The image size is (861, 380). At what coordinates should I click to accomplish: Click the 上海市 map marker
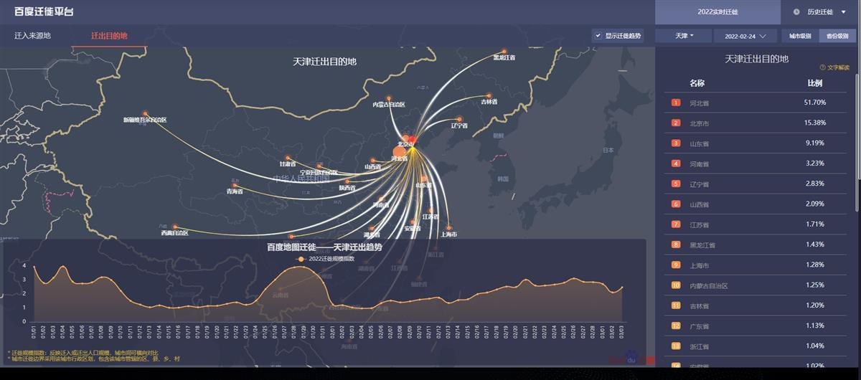click(448, 228)
